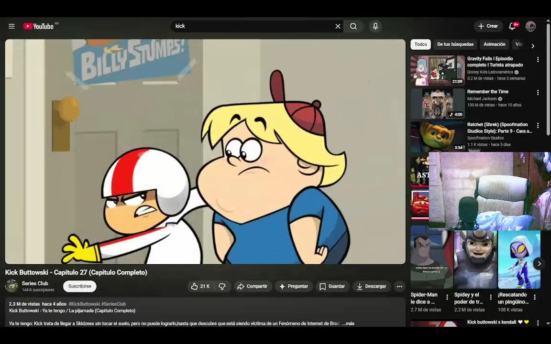Open the Spoofmation Studios channel name

point(485,138)
